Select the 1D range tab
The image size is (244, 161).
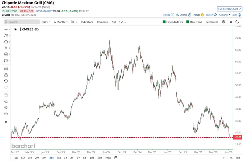point(16,158)
